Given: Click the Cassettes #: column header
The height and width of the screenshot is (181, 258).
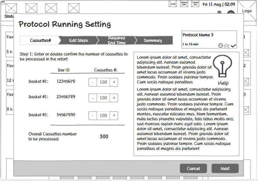Looking at the screenshot, I should (x=106, y=70).
